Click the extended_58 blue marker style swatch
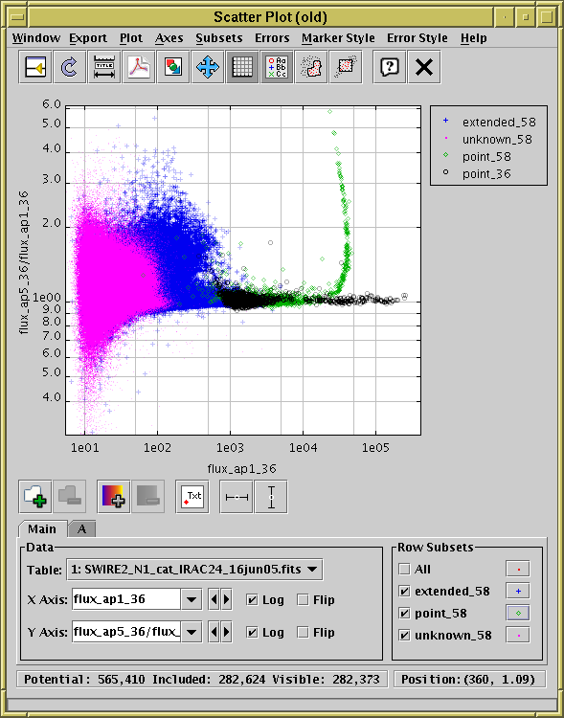Screen dimensions: 564x718 click(518, 592)
